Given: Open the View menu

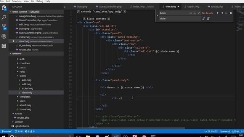Looking at the screenshot, I should coord(26,1).
